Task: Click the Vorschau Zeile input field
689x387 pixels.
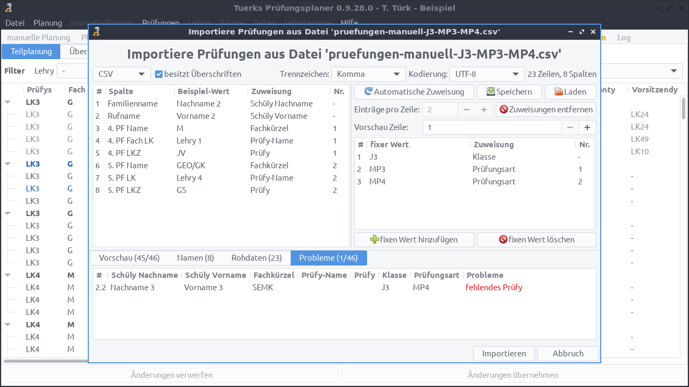Action: (x=491, y=127)
